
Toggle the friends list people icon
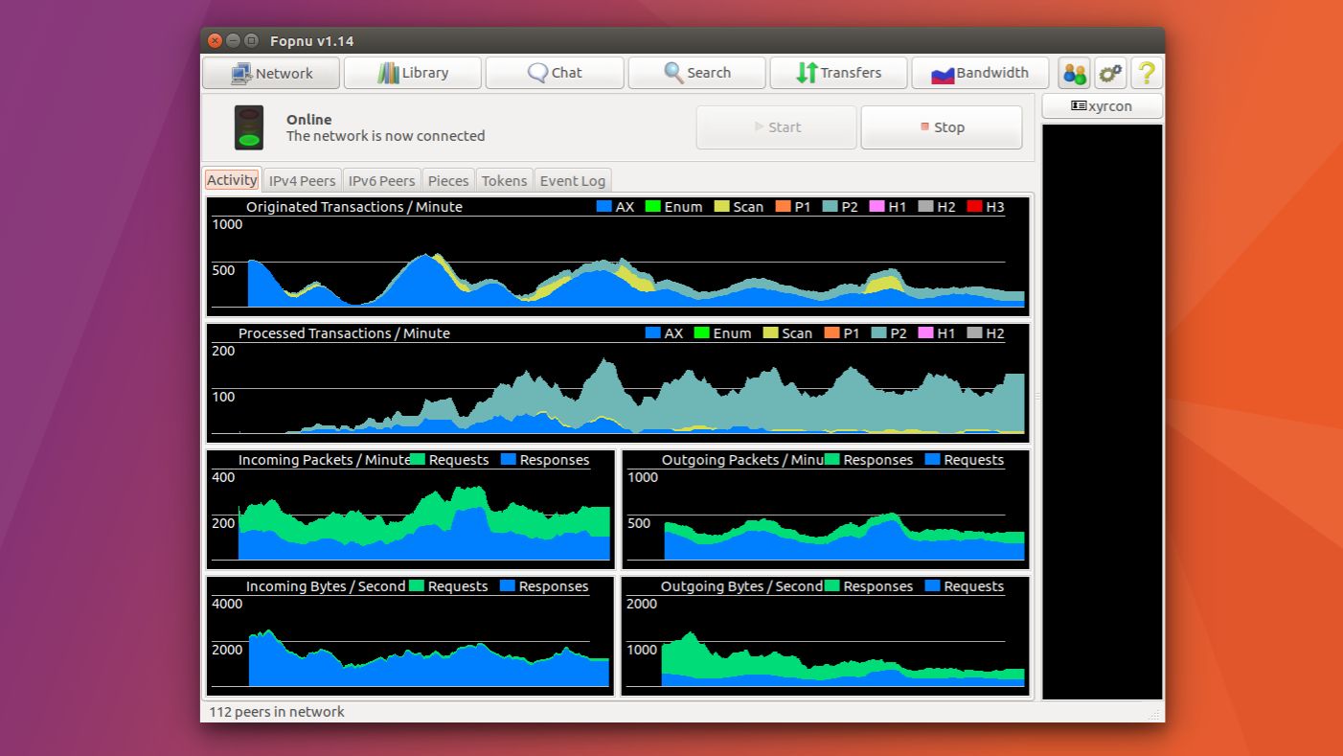(x=1075, y=73)
